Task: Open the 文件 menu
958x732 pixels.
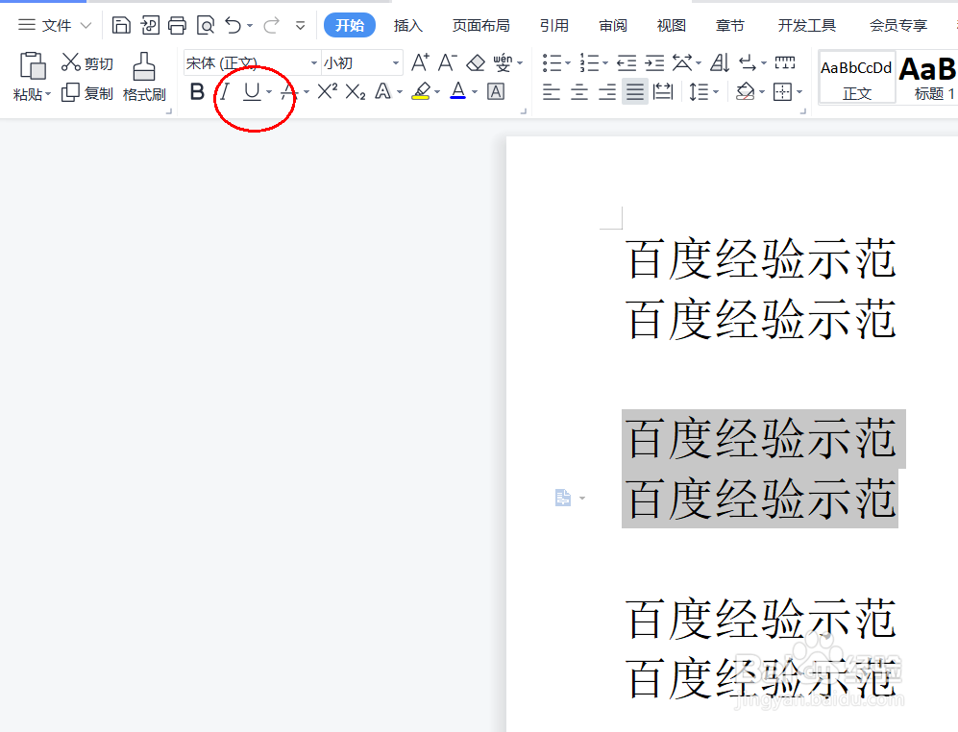Action: (53, 25)
